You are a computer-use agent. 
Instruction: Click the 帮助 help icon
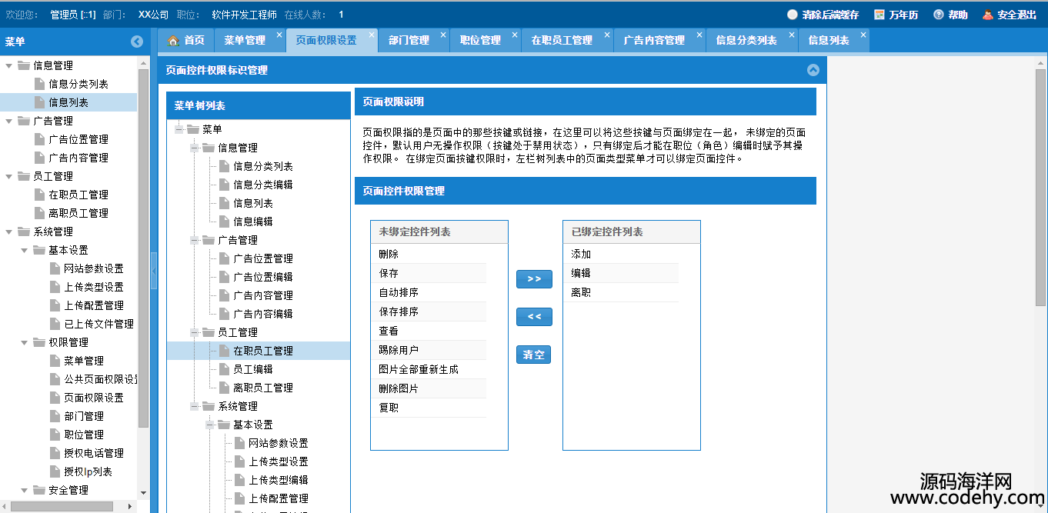(x=939, y=15)
